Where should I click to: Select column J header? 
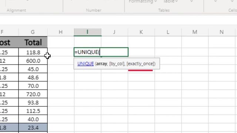[x=114, y=32]
